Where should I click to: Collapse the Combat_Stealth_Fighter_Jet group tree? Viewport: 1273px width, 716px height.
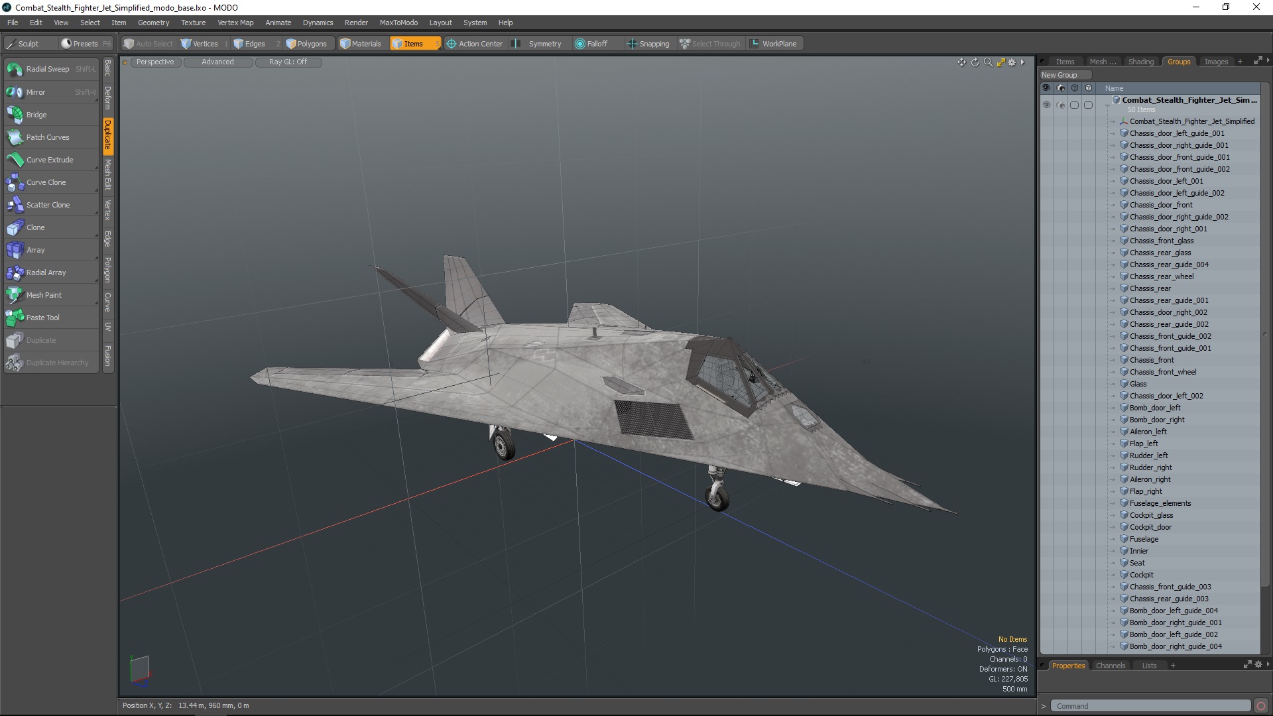click(1107, 105)
